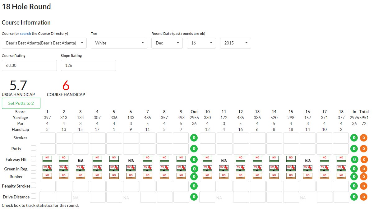Open the Course dropdown
The height and width of the screenshot is (209, 373).
[44, 43]
